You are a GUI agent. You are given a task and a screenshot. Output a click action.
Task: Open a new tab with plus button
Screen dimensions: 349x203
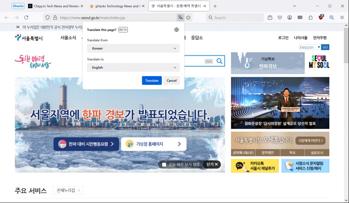[215, 6]
